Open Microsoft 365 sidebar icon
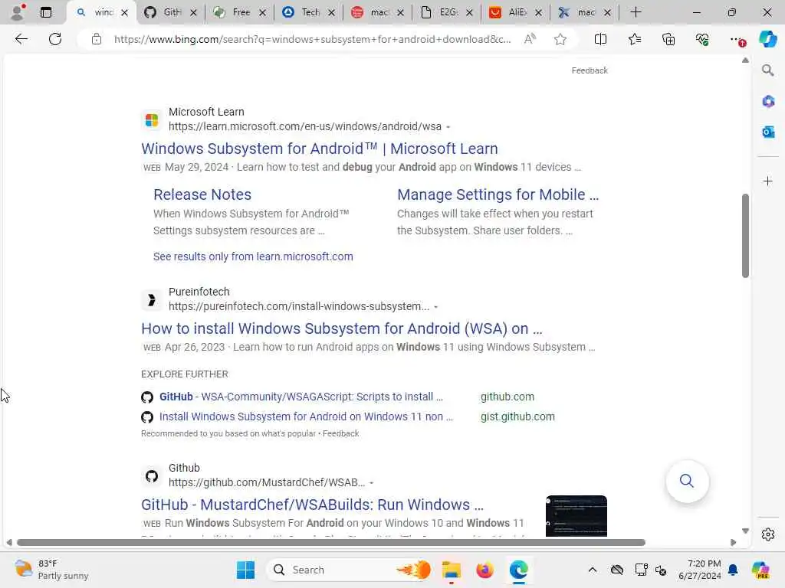 768,102
